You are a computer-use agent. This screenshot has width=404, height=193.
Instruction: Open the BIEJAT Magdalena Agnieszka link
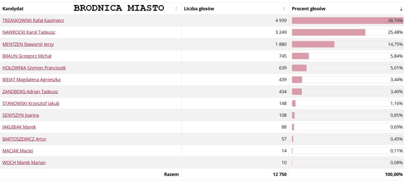32,80
